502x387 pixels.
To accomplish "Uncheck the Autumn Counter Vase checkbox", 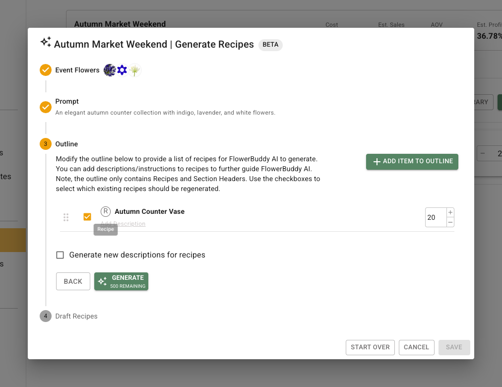I will pyautogui.click(x=87, y=217).
